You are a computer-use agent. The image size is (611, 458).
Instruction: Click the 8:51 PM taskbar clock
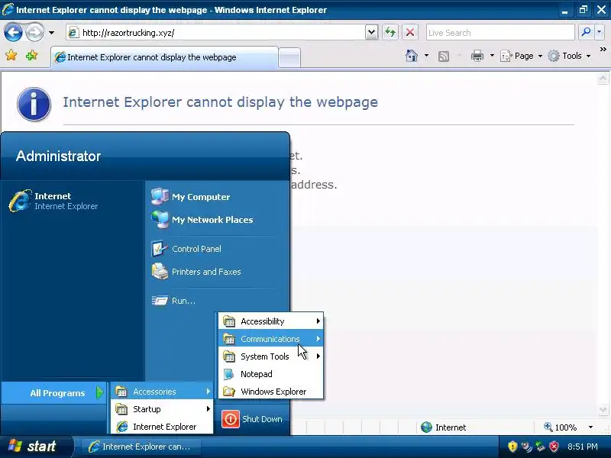[583, 447]
